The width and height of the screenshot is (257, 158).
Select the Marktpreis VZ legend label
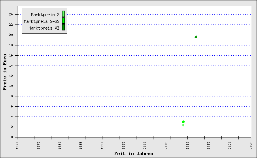tap(44, 28)
